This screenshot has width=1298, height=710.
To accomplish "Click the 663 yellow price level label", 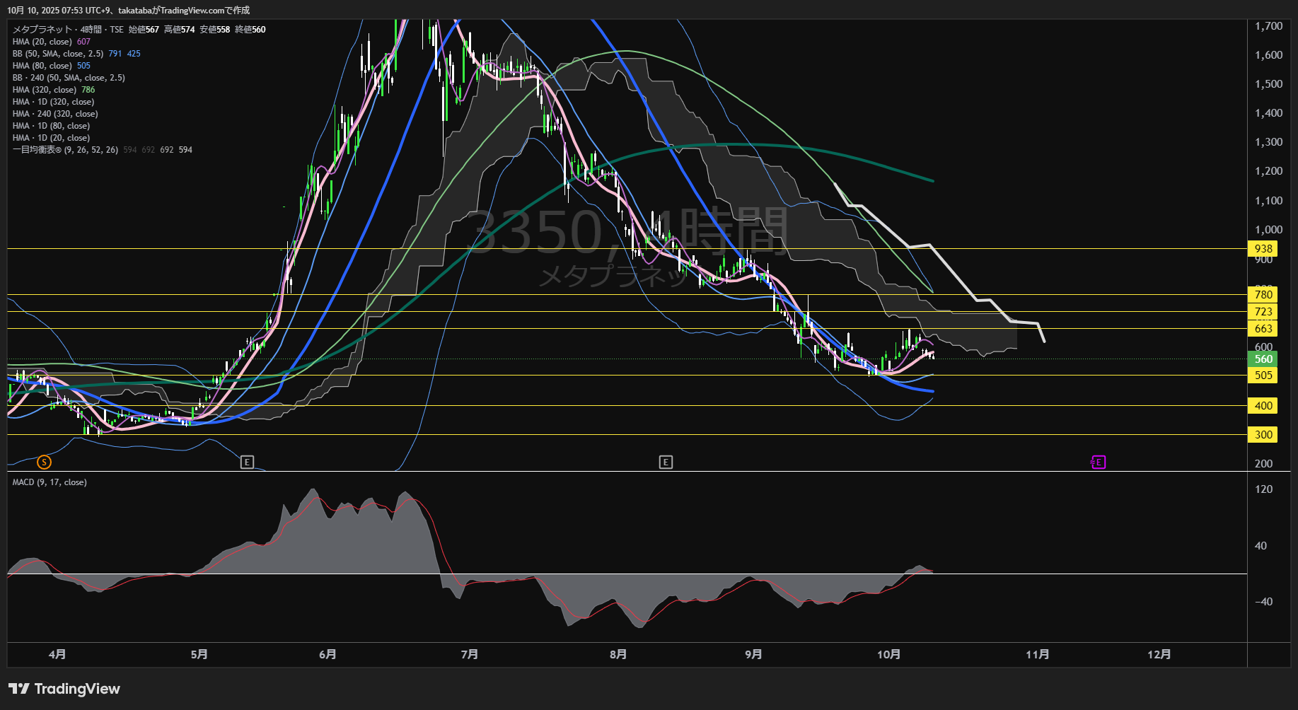I will tap(1263, 329).
